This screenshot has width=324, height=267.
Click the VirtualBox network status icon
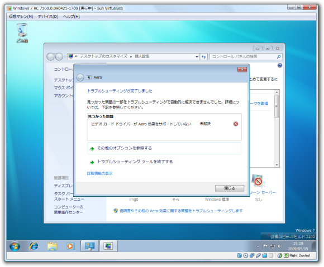click(252, 256)
